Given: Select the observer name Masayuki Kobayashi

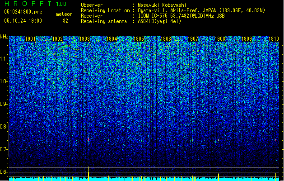Looking at the screenshot, I should click(162, 5).
